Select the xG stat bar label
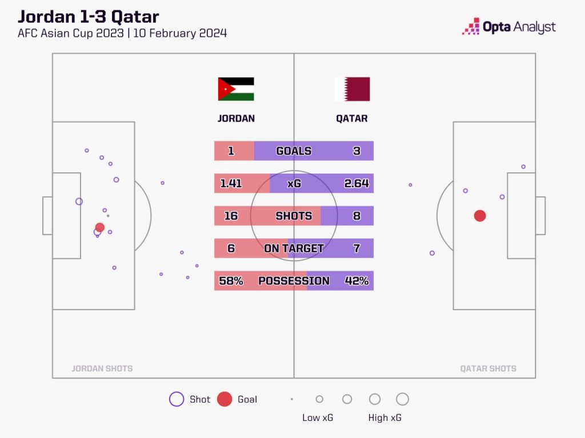Viewport: 585px width, 438px height. (x=294, y=183)
